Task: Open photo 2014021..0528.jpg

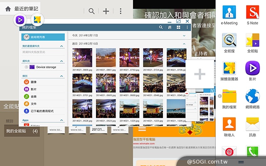Action: tap(82, 109)
